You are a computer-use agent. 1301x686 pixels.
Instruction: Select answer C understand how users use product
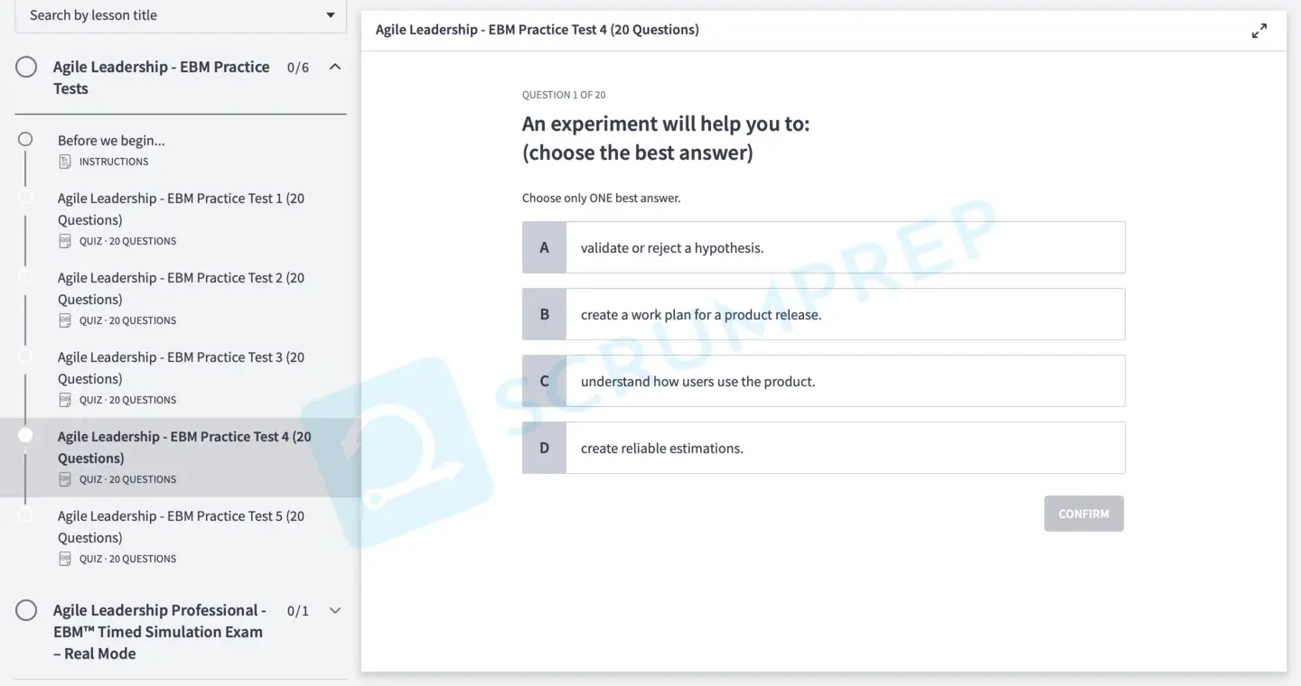click(x=824, y=381)
